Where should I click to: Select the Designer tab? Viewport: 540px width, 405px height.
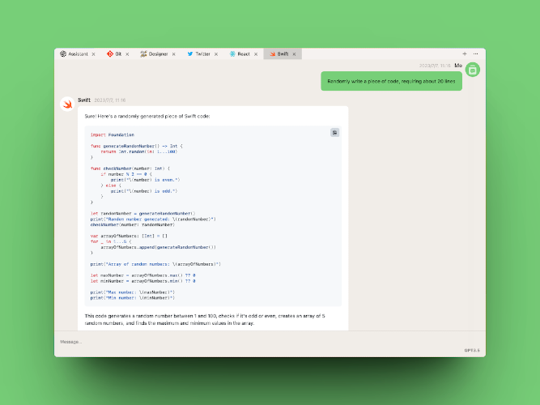click(x=158, y=54)
